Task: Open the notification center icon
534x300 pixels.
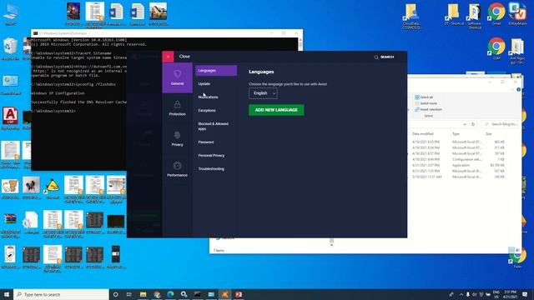Action: [x=525, y=294]
